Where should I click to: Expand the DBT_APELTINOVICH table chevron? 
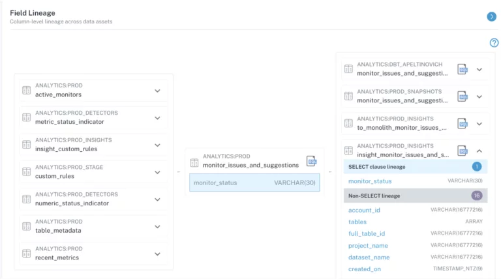pyautogui.click(x=479, y=69)
